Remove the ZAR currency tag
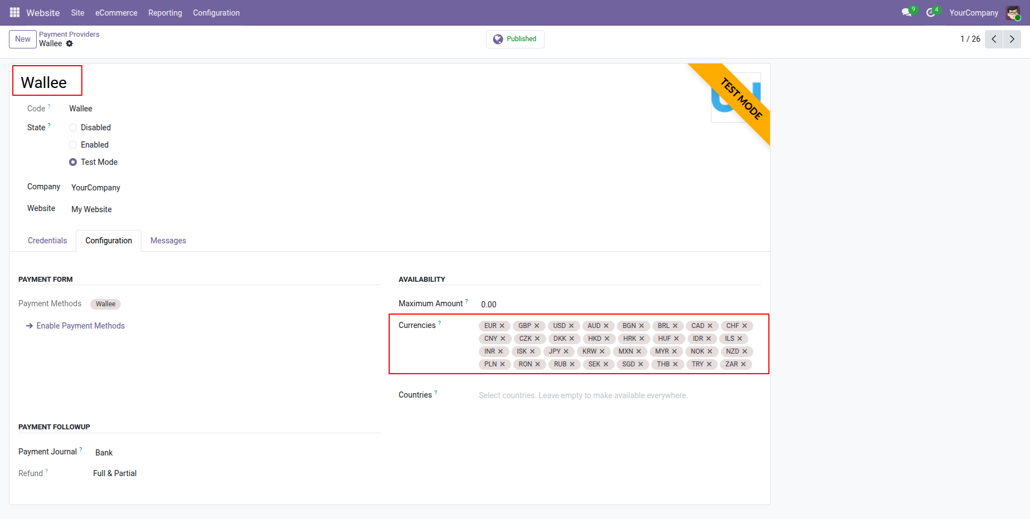The image size is (1030, 519). [x=743, y=364]
